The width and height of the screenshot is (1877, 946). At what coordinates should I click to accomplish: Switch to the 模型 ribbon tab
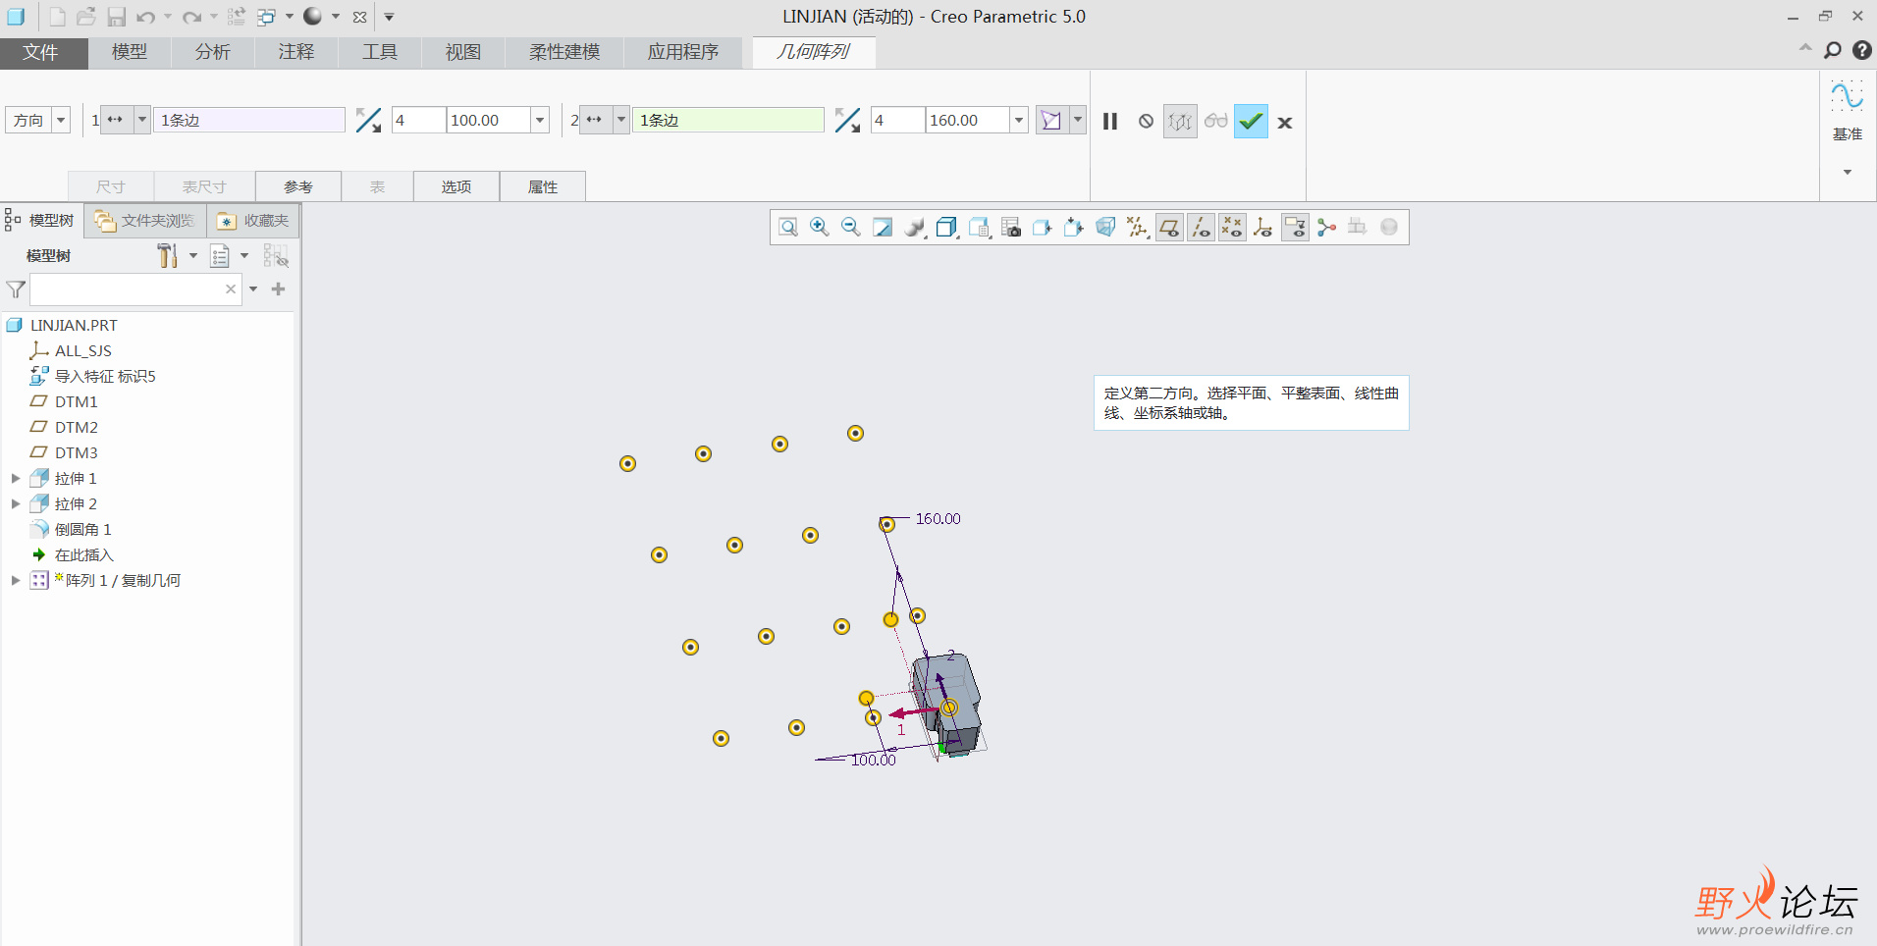130,52
